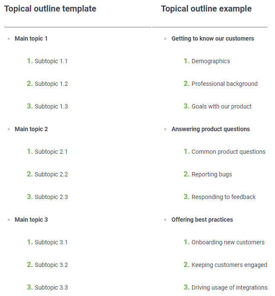This screenshot has width=275, height=296.
Task: Click 'Responding to feedback' item
Action: tap(223, 197)
